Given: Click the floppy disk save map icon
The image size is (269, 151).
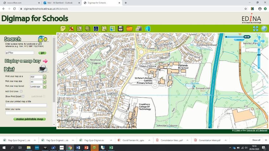Looking at the screenshot, I should (x=121, y=28).
